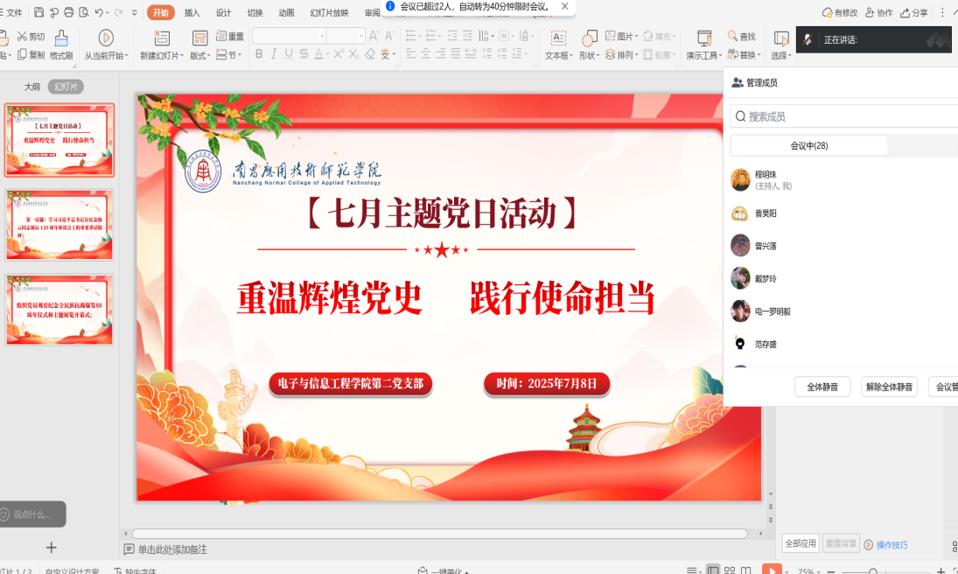This screenshot has width=958, height=574.
Task: Click Mute All (全体静音) button
Action: (822, 387)
